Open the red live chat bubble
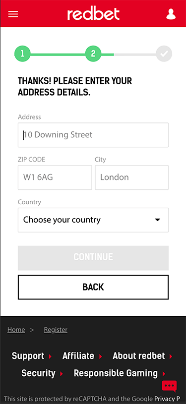The image size is (186, 404). (x=169, y=387)
